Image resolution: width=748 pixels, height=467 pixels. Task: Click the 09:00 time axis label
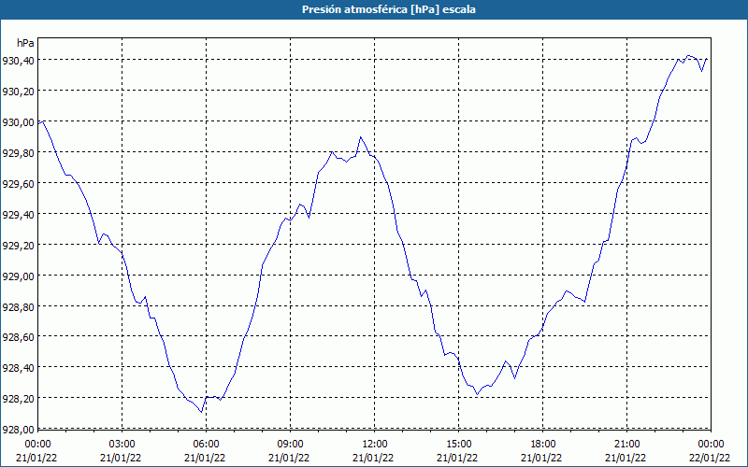290,444
